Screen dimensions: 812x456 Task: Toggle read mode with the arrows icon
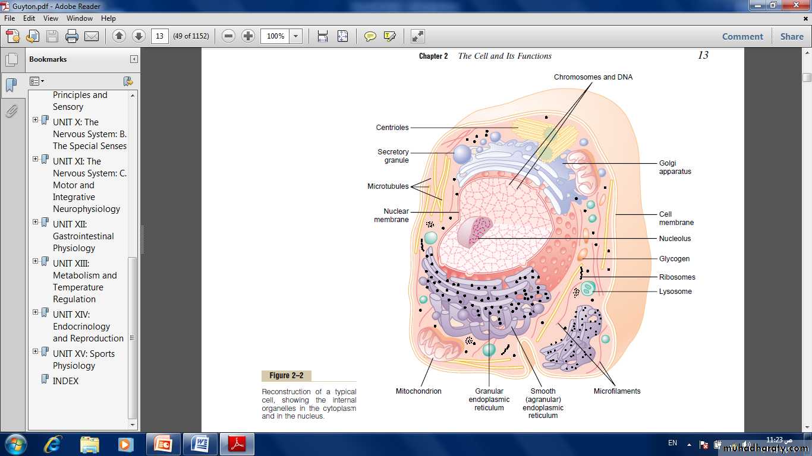coord(418,36)
